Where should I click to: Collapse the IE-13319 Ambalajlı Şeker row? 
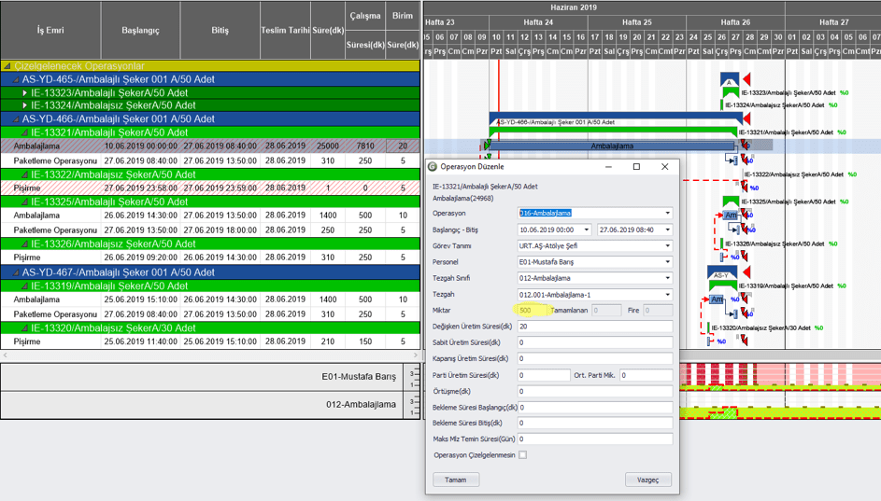pyautogui.click(x=24, y=286)
